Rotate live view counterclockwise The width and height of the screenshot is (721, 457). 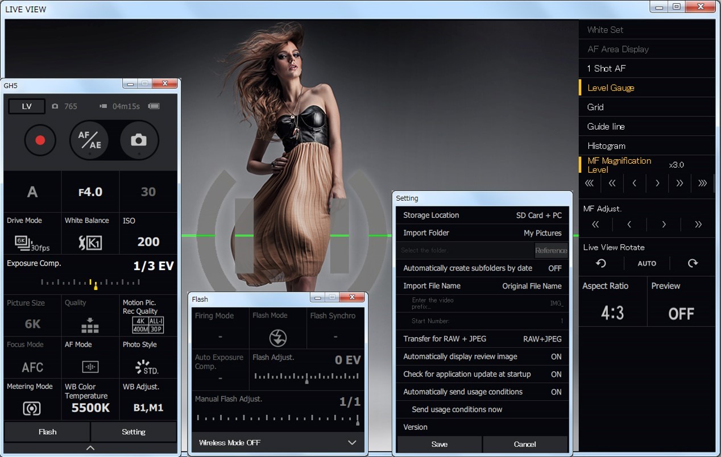pyautogui.click(x=601, y=263)
